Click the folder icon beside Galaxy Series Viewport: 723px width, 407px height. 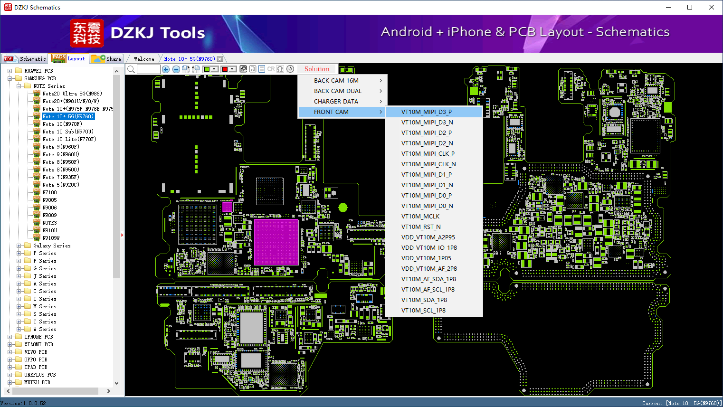(28, 246)
